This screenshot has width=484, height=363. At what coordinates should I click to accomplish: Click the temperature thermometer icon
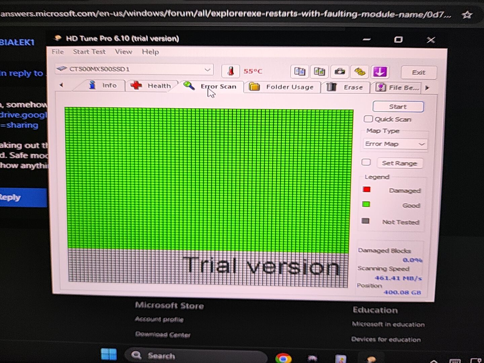pos(231,71)
